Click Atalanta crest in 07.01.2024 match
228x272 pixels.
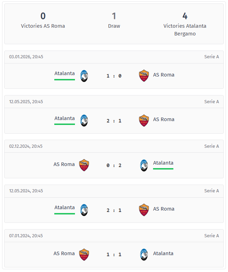click(144, 254)
